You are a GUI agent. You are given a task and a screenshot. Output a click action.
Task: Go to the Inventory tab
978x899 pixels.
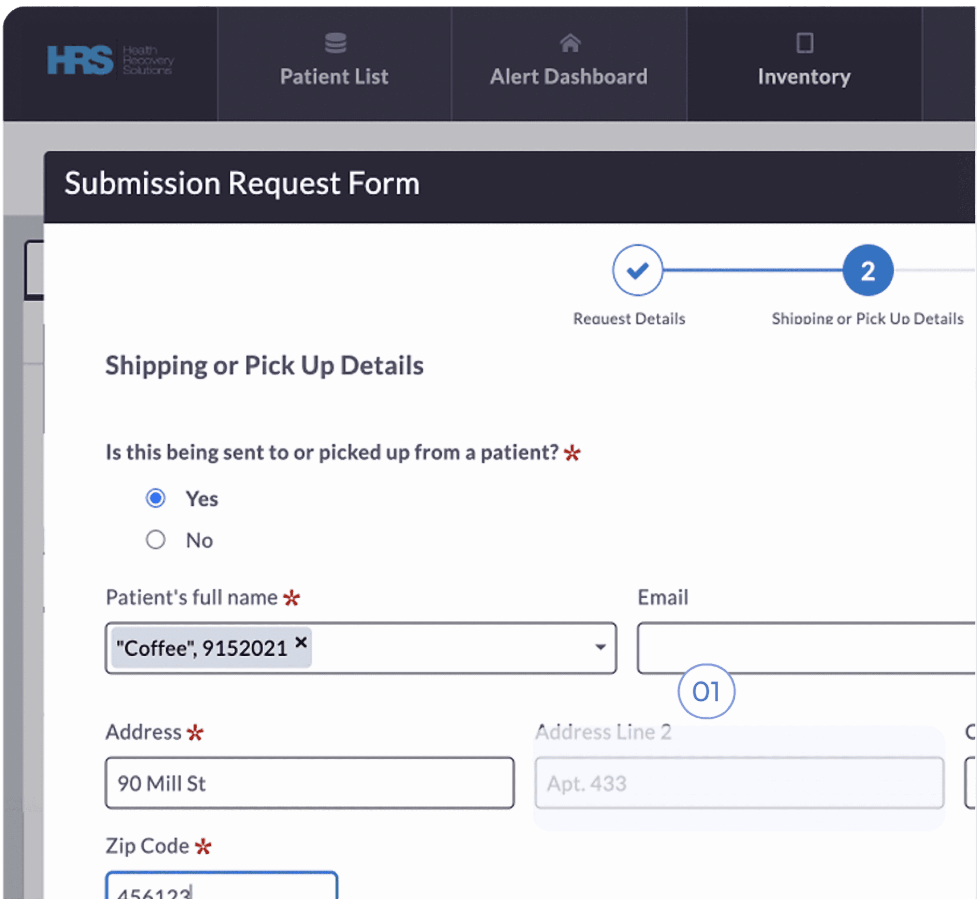(804, 76)
